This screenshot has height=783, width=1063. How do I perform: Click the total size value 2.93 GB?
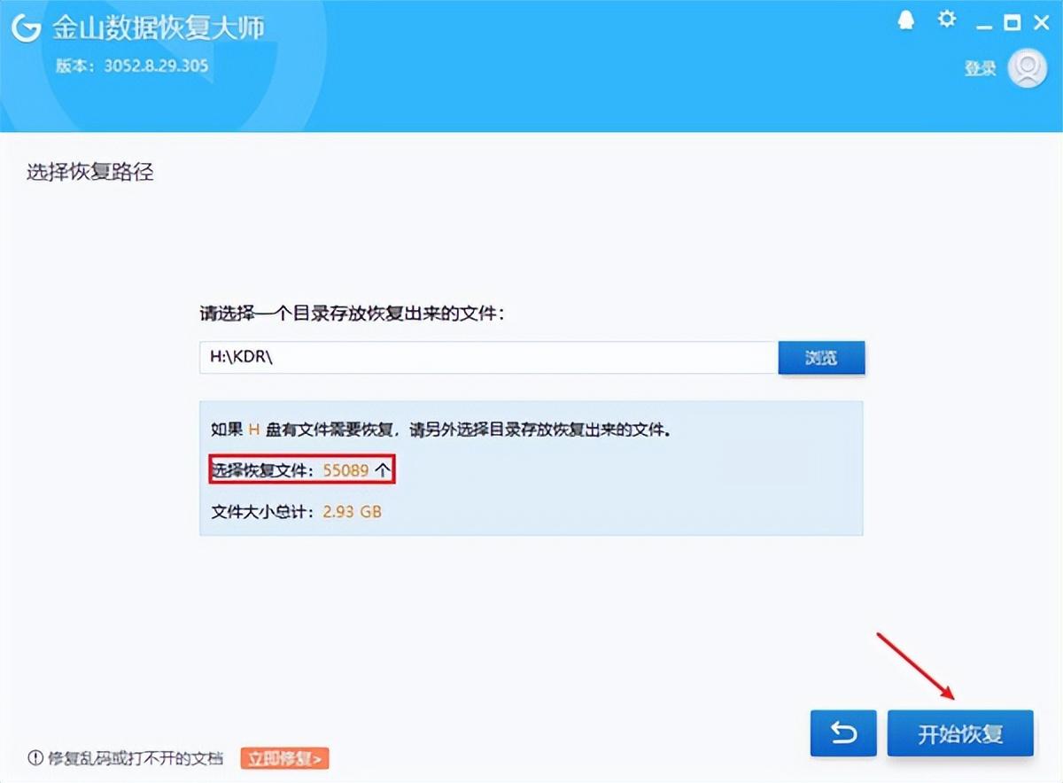point(352,511)
